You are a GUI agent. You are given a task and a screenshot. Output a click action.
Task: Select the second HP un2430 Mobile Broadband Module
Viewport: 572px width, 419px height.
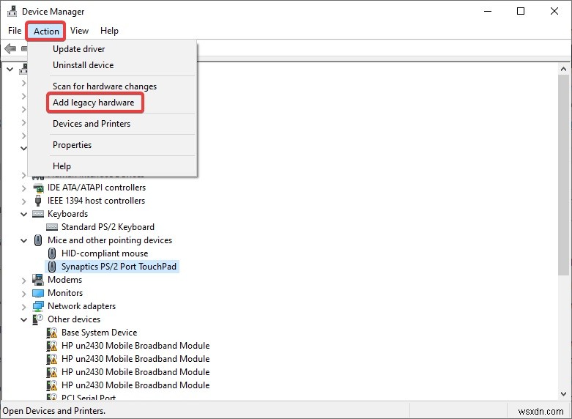[x=135, y=359]
